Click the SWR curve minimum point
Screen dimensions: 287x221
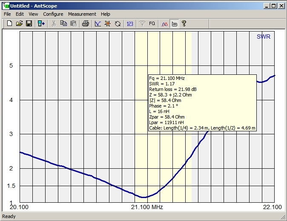pyautogui.click(x=144, y=197)
